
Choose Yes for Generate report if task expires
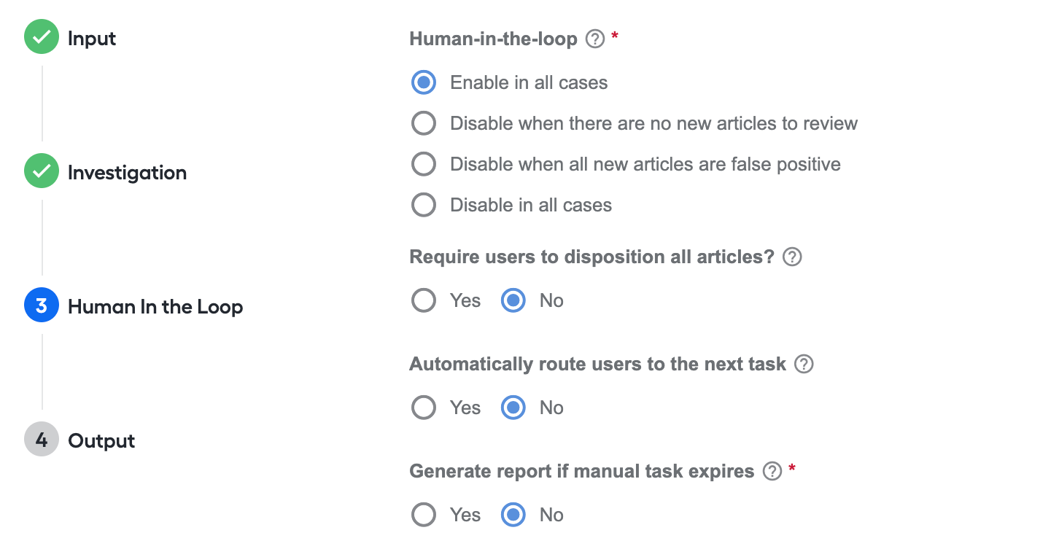(x=424, y=515)
